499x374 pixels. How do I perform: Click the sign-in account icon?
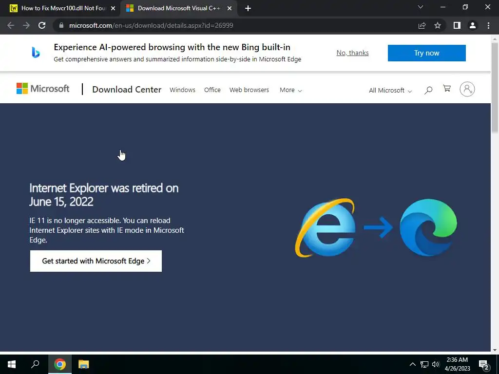pyautogui.click(x=467, y=89)
